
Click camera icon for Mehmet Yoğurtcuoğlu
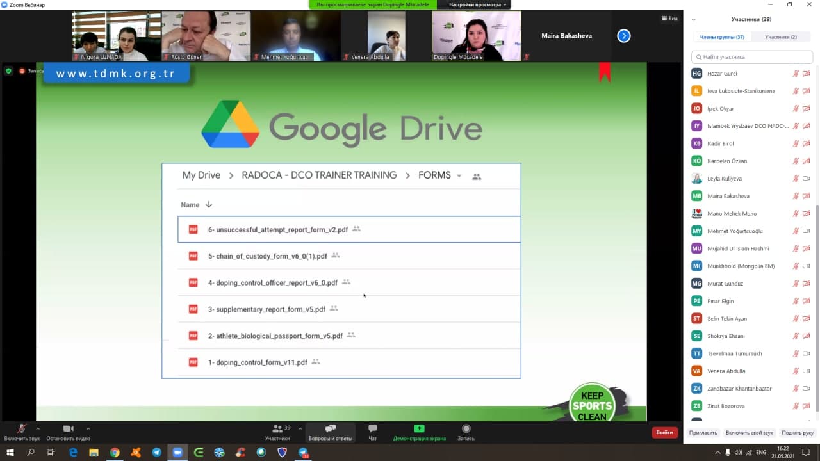(x=807, y=231)
